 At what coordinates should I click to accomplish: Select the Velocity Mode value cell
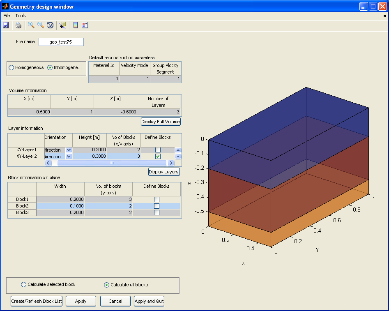click(135, 79)
